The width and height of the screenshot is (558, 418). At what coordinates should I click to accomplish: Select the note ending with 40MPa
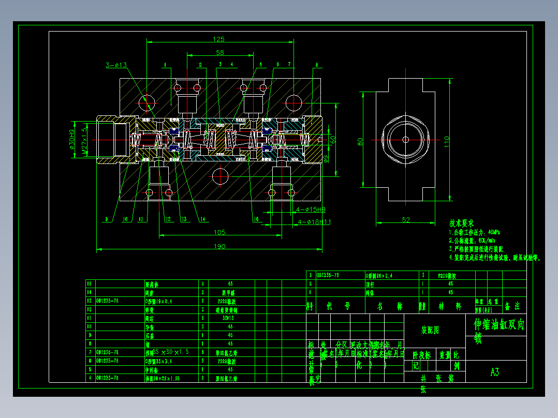(474, 232)
